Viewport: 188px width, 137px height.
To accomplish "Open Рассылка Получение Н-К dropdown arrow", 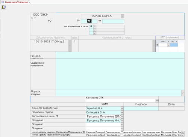I will 122,121.
